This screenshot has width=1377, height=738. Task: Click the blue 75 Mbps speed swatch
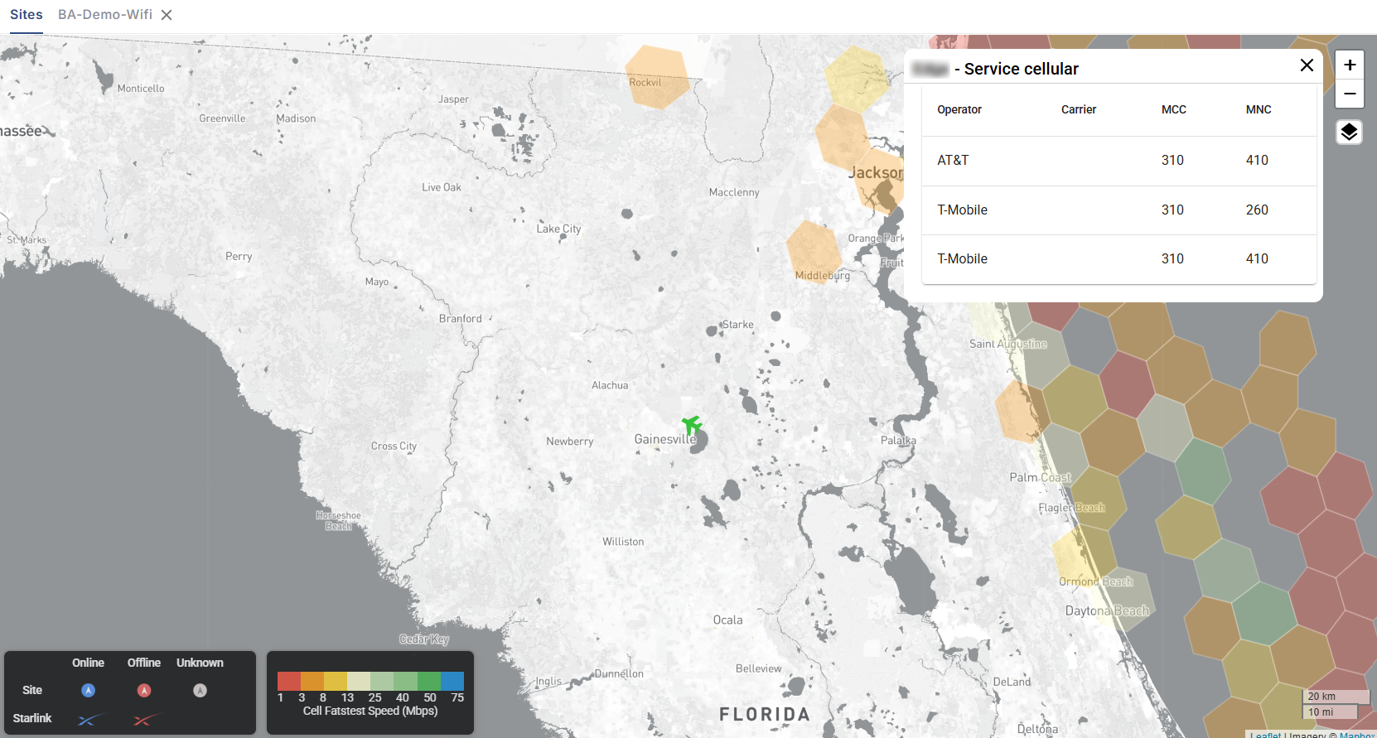(452, 681)
